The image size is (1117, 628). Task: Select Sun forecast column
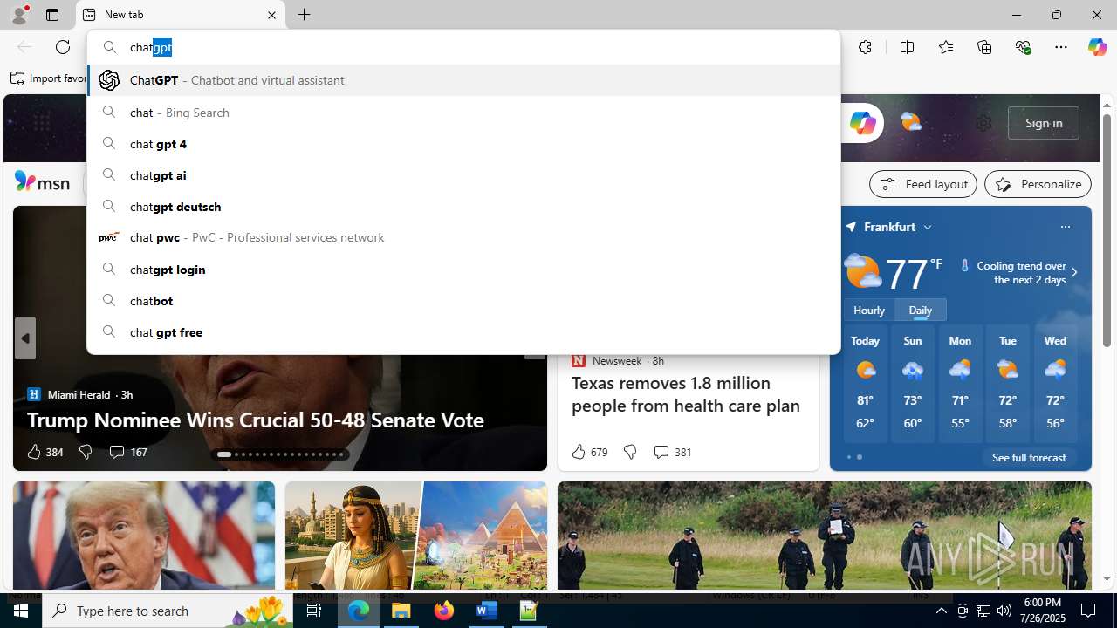(x=913, y=383)
